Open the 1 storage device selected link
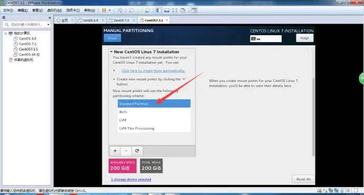 (x=131, y=179)
